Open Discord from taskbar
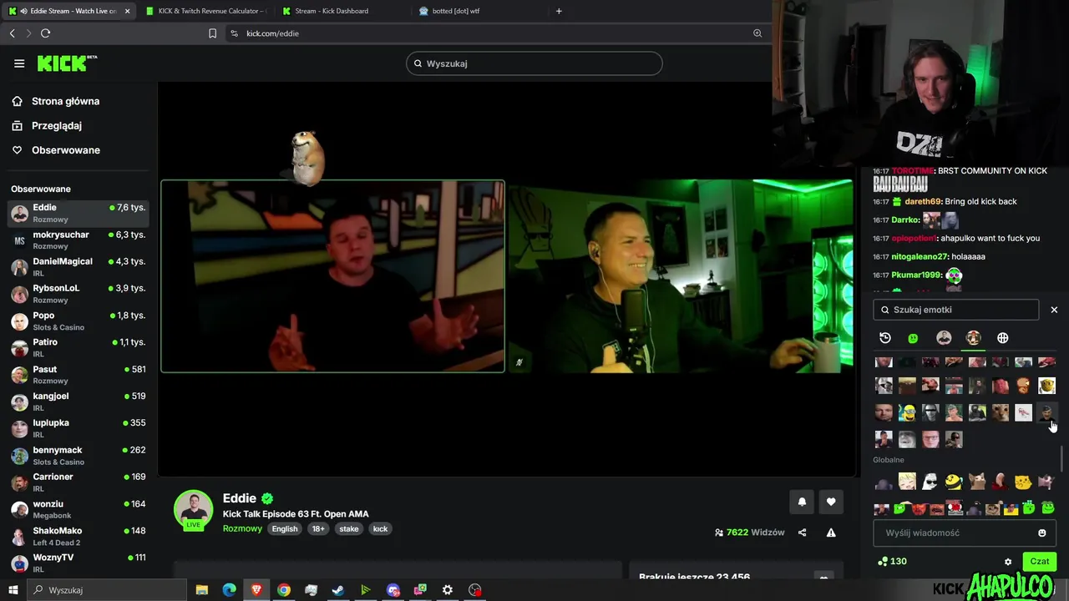This screenshot has width=1069, height=601. (x=393, y=590)
